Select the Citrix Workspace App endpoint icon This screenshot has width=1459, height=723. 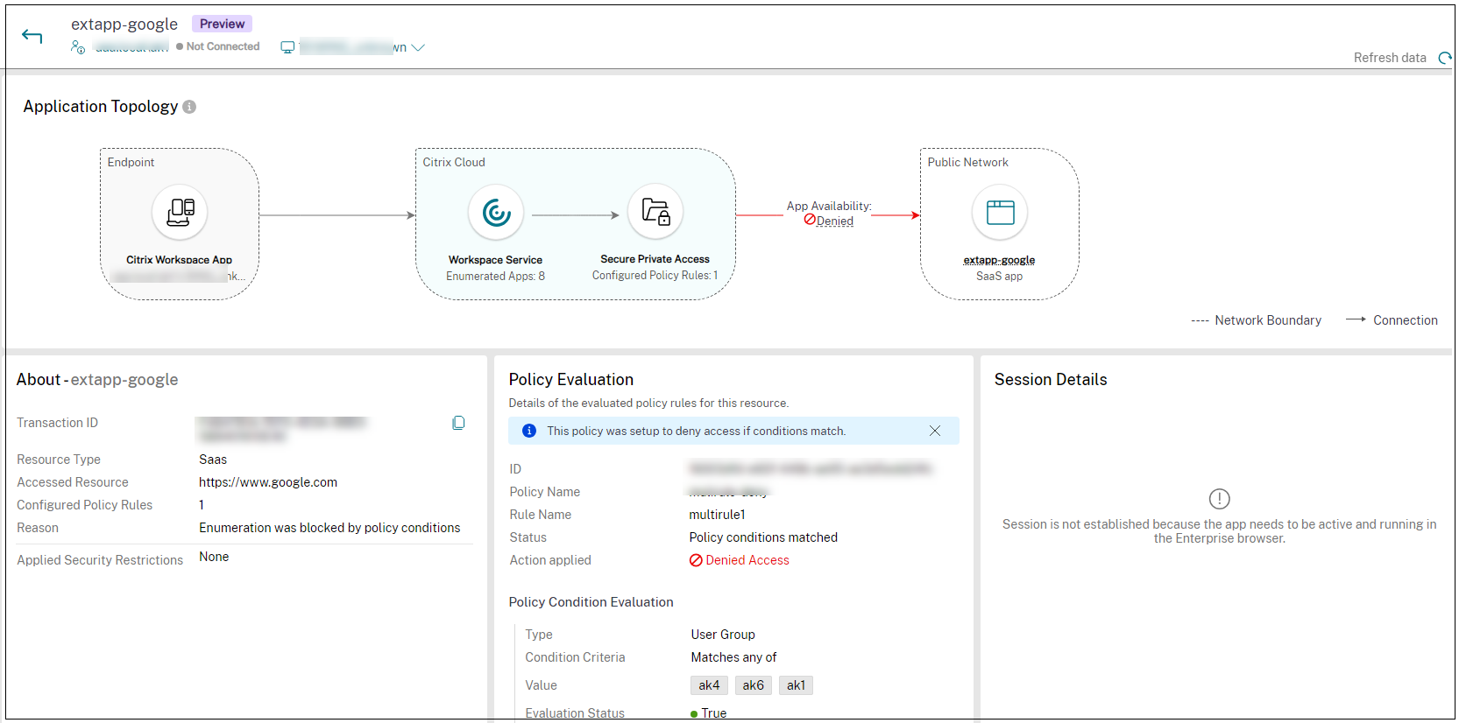[x=180, y=212]
